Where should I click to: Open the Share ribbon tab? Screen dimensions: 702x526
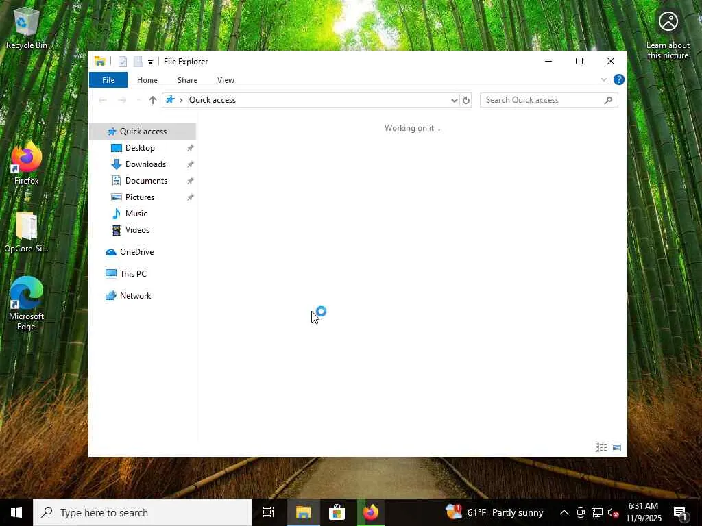tap(187, 80)
